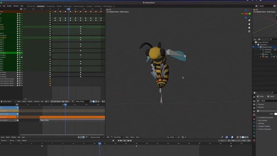Click new action duplicate icon in Action Editor
Viewport: 277px width, 156px height.
96,101
